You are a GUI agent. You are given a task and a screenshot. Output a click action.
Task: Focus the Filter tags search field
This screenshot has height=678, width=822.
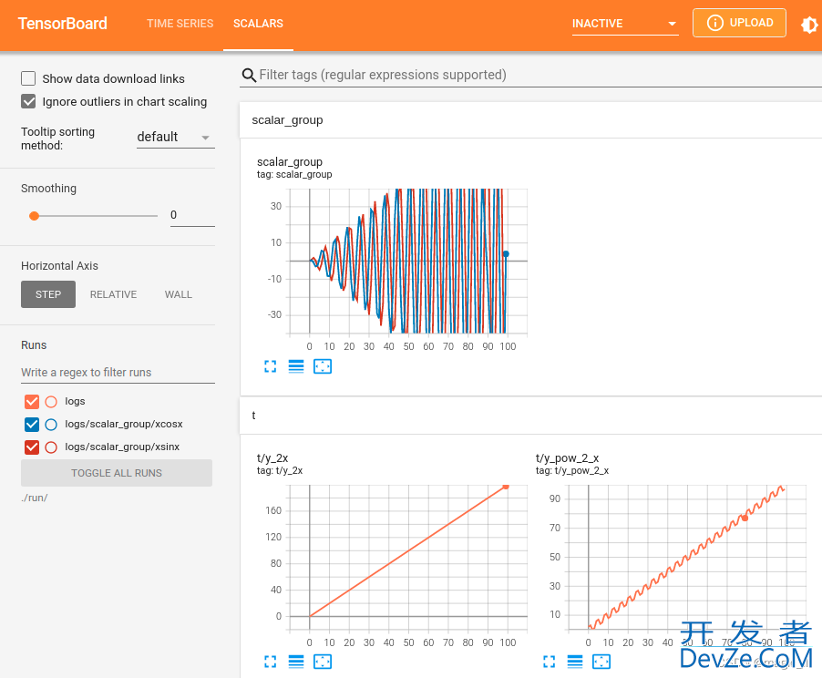tap(539, 75)
